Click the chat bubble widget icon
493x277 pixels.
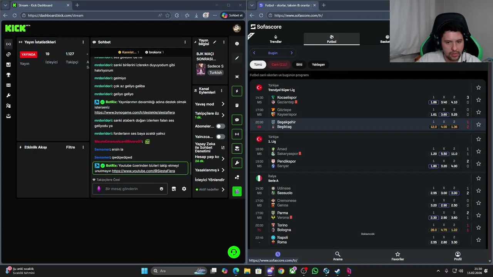(237, 120)
